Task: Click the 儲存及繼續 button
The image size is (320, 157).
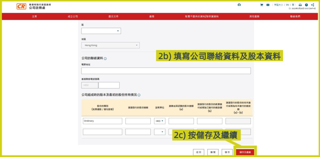Action: pos(245,152)
